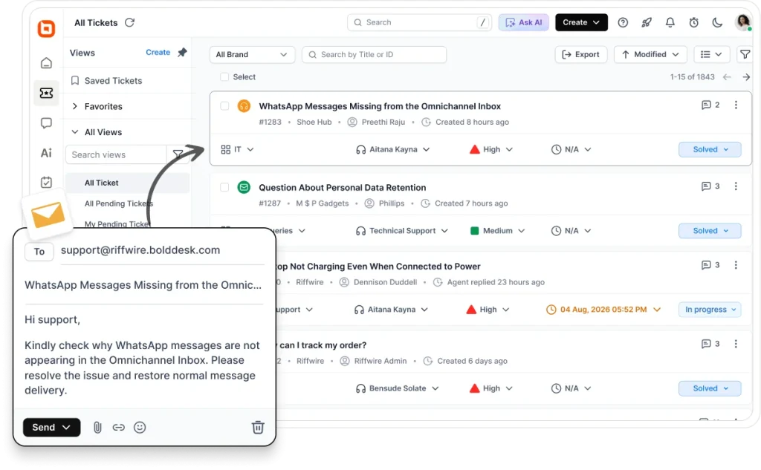
Task: Open the 04 Aug, 2026 due date dropdown
Action: (603, 310)
